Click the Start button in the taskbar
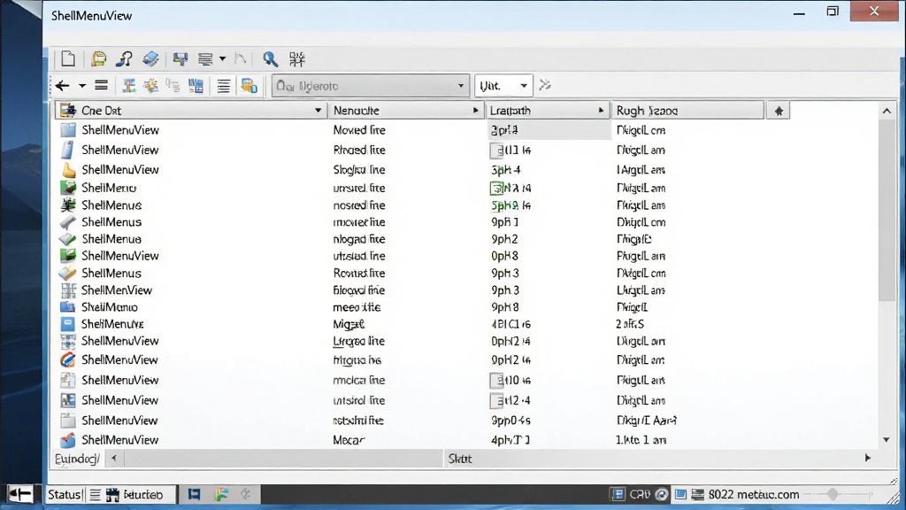This screenshot has height=510, width=906. 20,494
